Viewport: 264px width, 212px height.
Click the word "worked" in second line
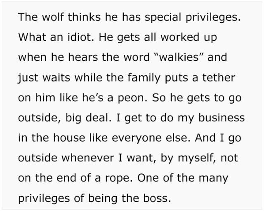click(180, 37)
